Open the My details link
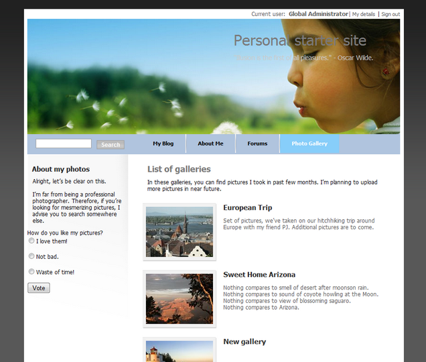 point(364,14)
